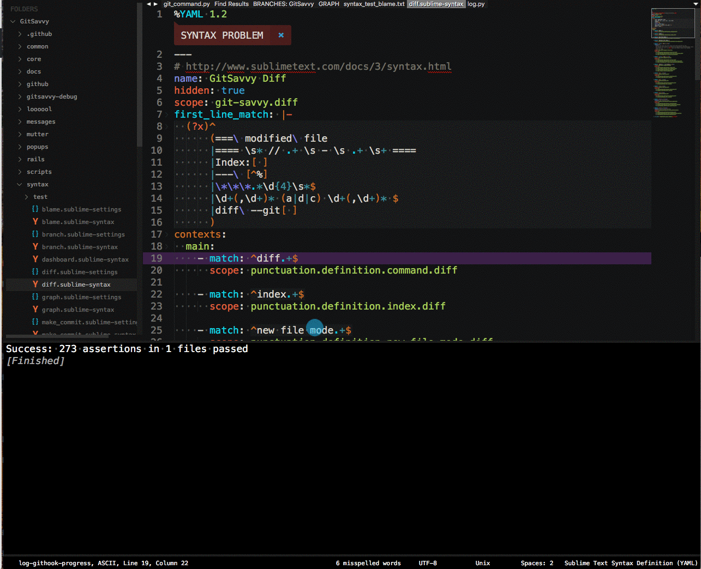This screenshot has height=569, width=701.
Task: Go to the next tab with the right arrow
Action: pyautogui.click(x=155, y=4)
